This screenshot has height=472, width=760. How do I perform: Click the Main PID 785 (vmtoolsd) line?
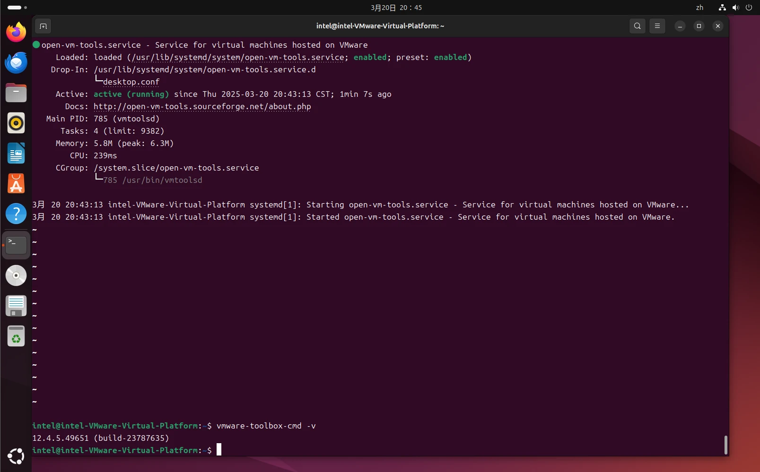point(103,119)
